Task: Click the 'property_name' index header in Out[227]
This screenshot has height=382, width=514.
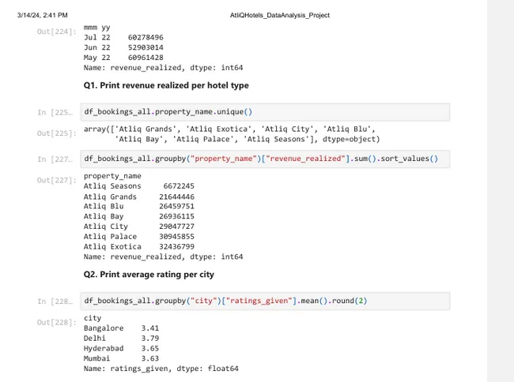Action: point(112,176)
